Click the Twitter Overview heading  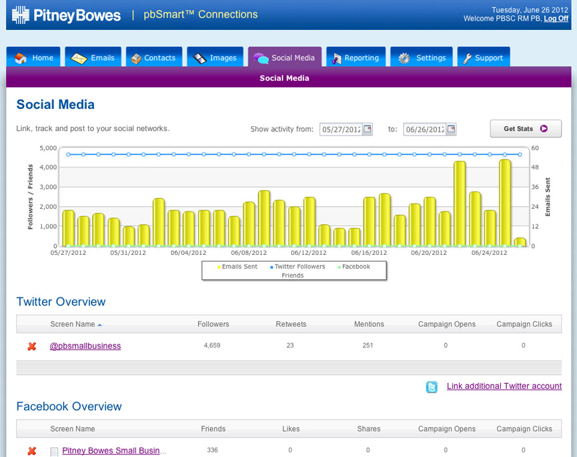click(x=61, y=302)
